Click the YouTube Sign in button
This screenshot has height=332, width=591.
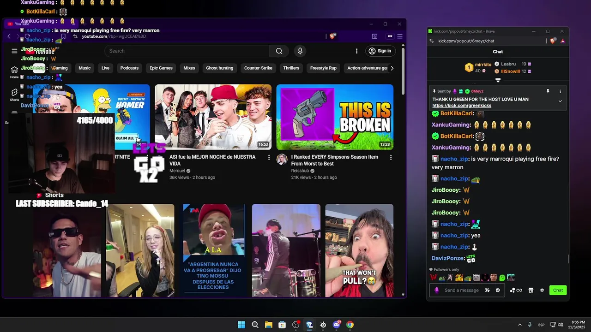pyautogui.click(x=380, y=51)
